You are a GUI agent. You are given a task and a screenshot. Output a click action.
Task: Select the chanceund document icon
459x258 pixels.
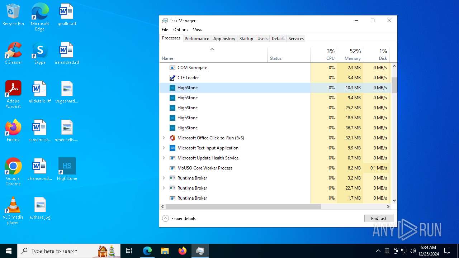click(40, 170)
